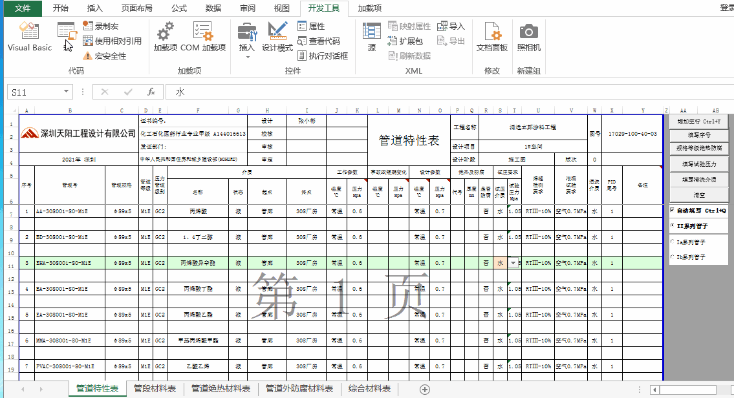Viewport: 734px width, 398px height.
Task: Click the sheet tab scroll-right arrow
Action: pos(41,389)
